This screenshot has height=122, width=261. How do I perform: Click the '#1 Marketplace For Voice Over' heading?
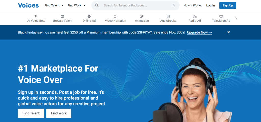pos(58,74)
